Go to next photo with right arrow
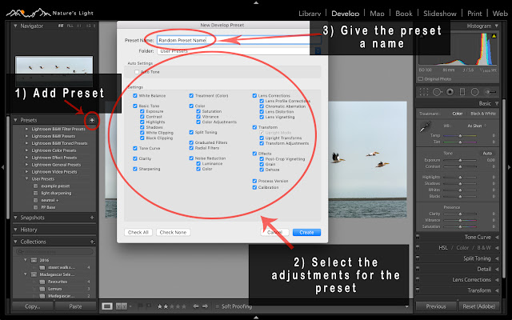The height and width of the screenshot is (320, 512). click(205, 306)
